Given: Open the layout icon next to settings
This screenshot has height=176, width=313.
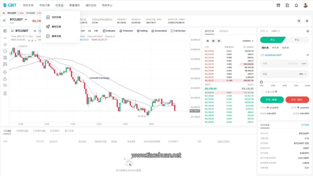Looking at the screenshot, I should pos(299,21).
